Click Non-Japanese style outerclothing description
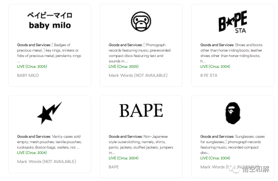Image resolution: width=278 pixels, height=181 pixels. tap(141, 145)
